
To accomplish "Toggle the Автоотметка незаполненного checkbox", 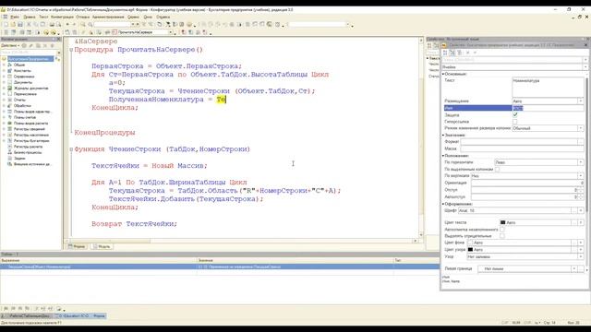I will (502, 230).
